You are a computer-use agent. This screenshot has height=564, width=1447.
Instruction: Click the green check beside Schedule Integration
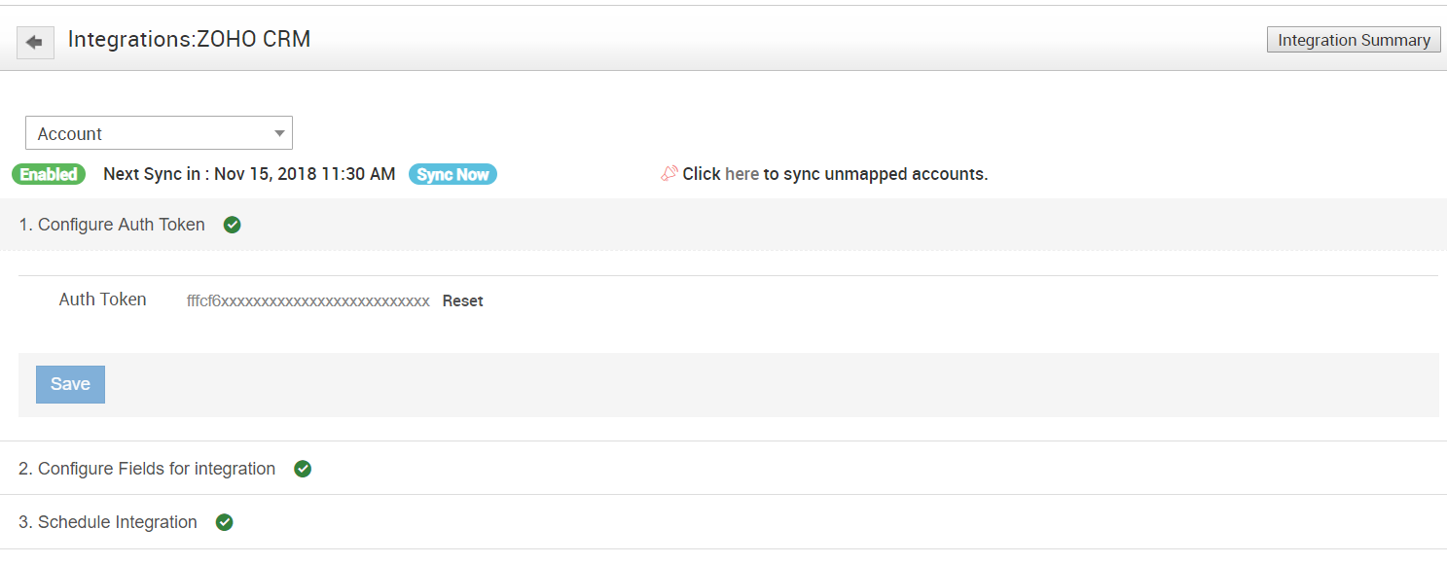pos(224,522)
